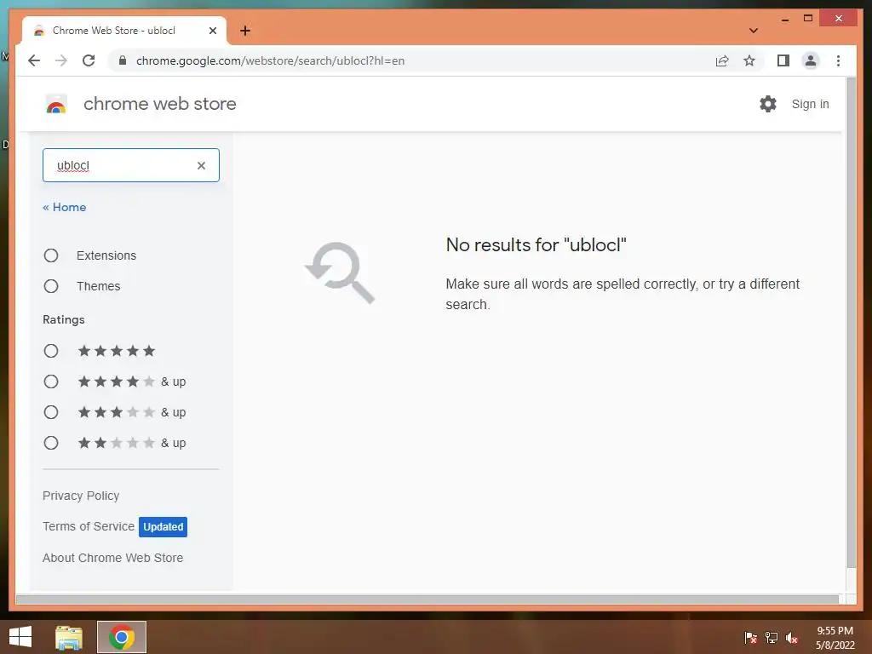View site information via lock icon

click(123, 60)
